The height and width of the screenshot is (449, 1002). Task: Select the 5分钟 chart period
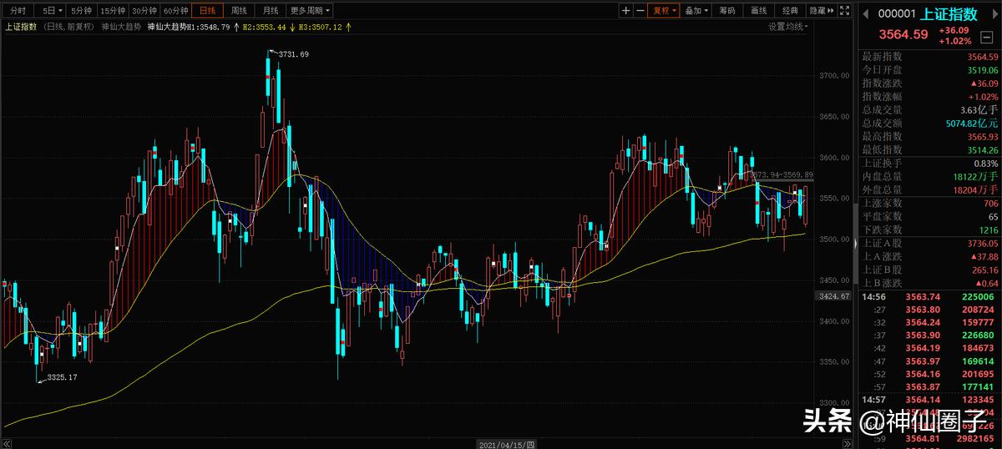click(x=81, y=11)
